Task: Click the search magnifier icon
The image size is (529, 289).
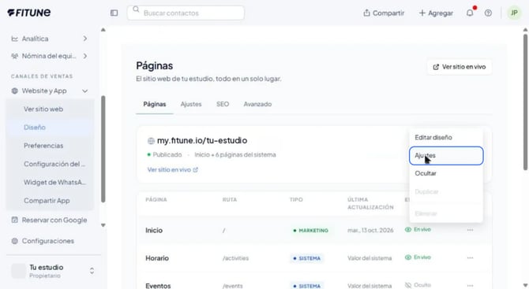Action: [136, 9]
